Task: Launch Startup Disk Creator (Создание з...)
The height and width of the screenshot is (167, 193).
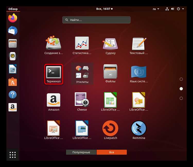Action: tap(54, 45)
